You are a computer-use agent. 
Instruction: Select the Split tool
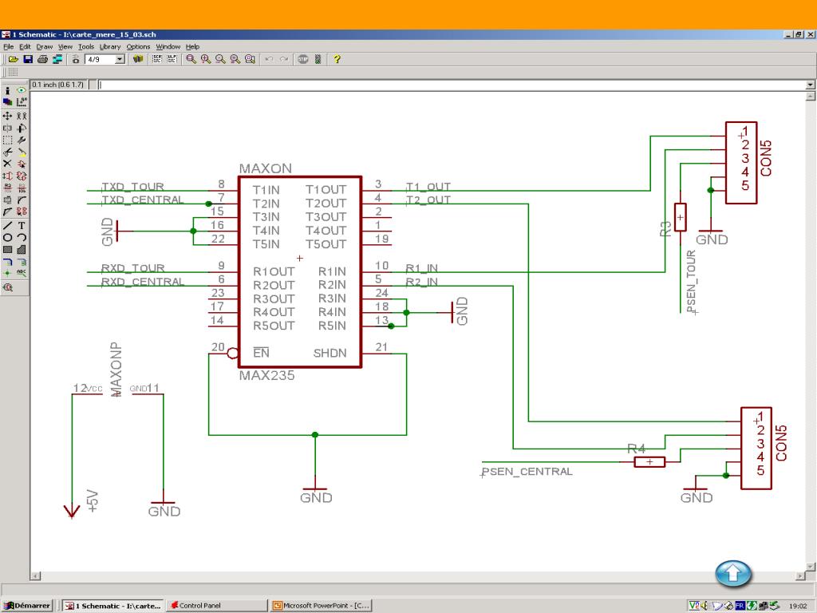click(7, 212)
